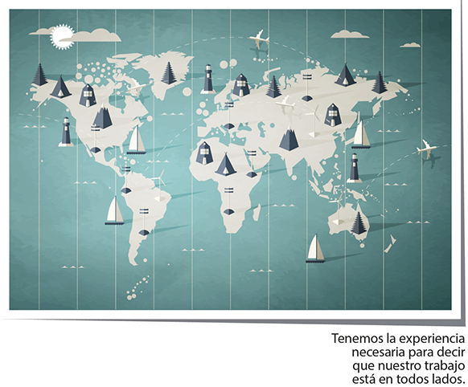Select the lighthouse in the North Atlantic
This screenshot has width=468, height=387.
[x=208, y=79]
